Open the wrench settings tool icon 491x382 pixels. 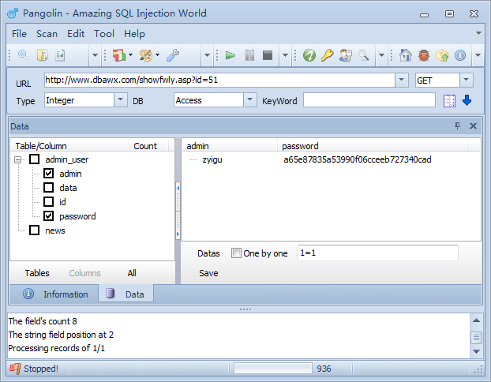[x=173, y=55]
